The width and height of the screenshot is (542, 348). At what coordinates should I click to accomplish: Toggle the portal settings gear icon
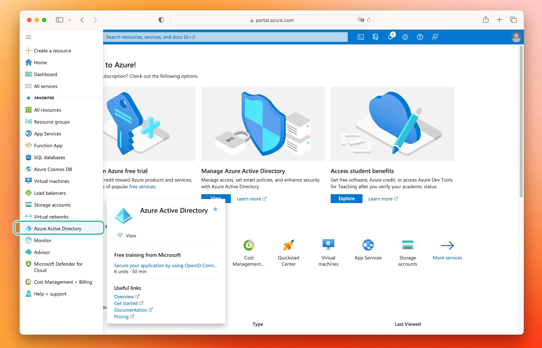pos(405,37)
